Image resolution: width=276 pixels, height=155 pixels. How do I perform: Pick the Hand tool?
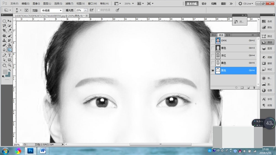[4, 65]
